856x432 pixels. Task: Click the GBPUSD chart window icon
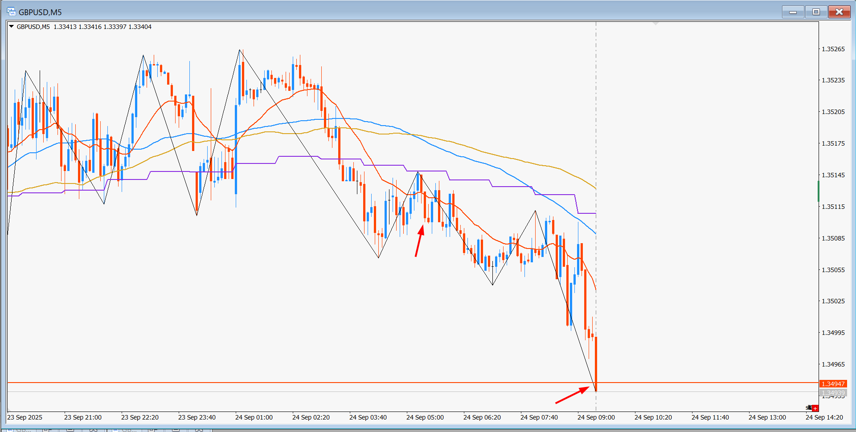[x=11, y=12]
